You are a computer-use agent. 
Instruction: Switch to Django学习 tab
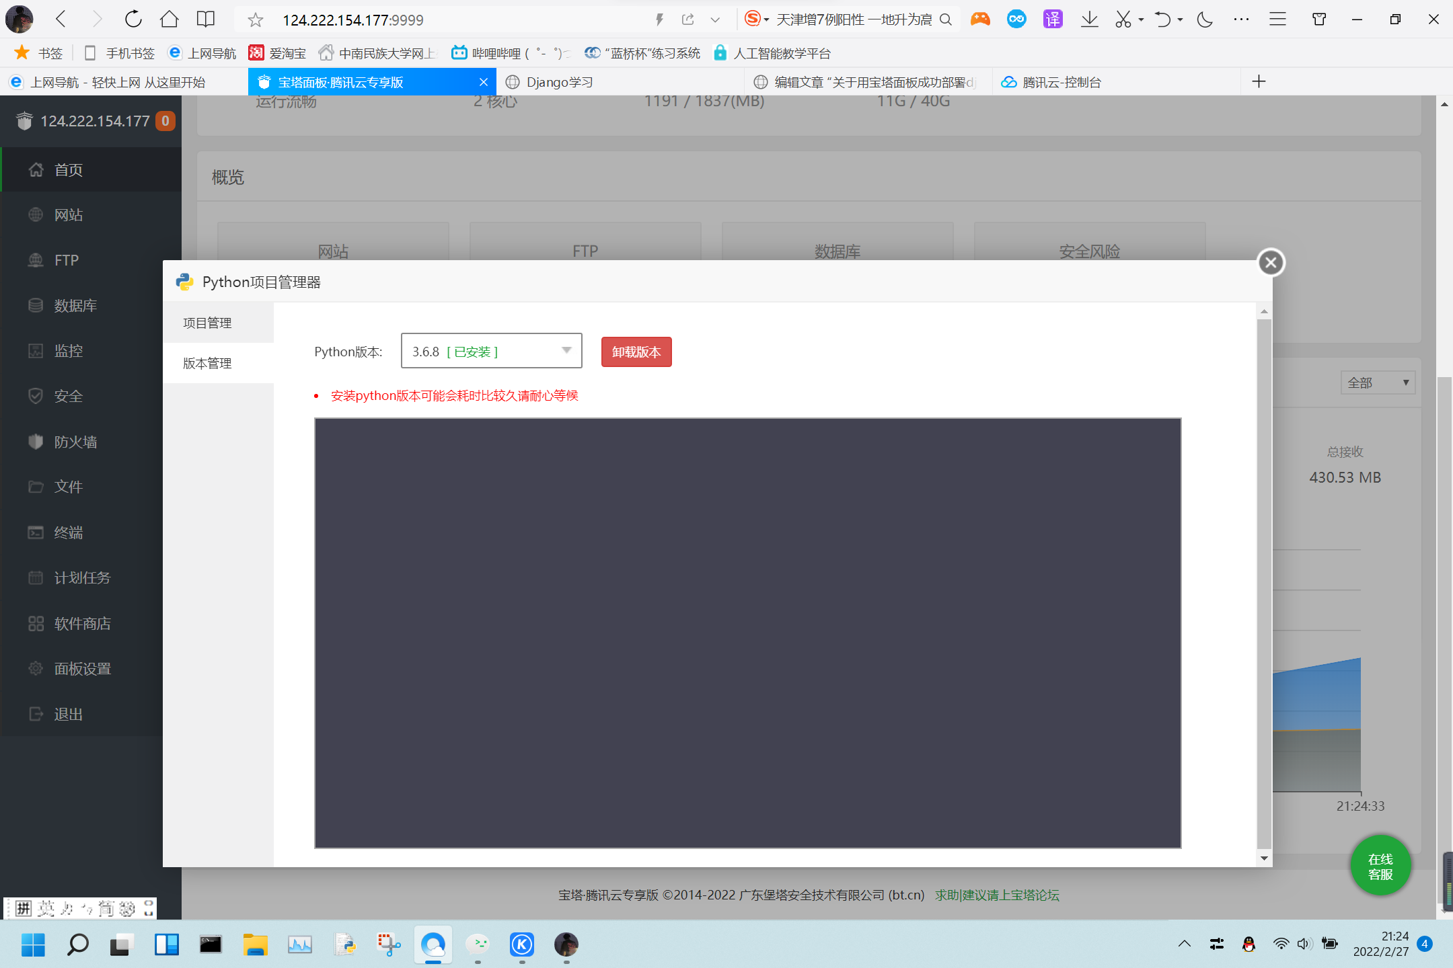pos(620,82)
